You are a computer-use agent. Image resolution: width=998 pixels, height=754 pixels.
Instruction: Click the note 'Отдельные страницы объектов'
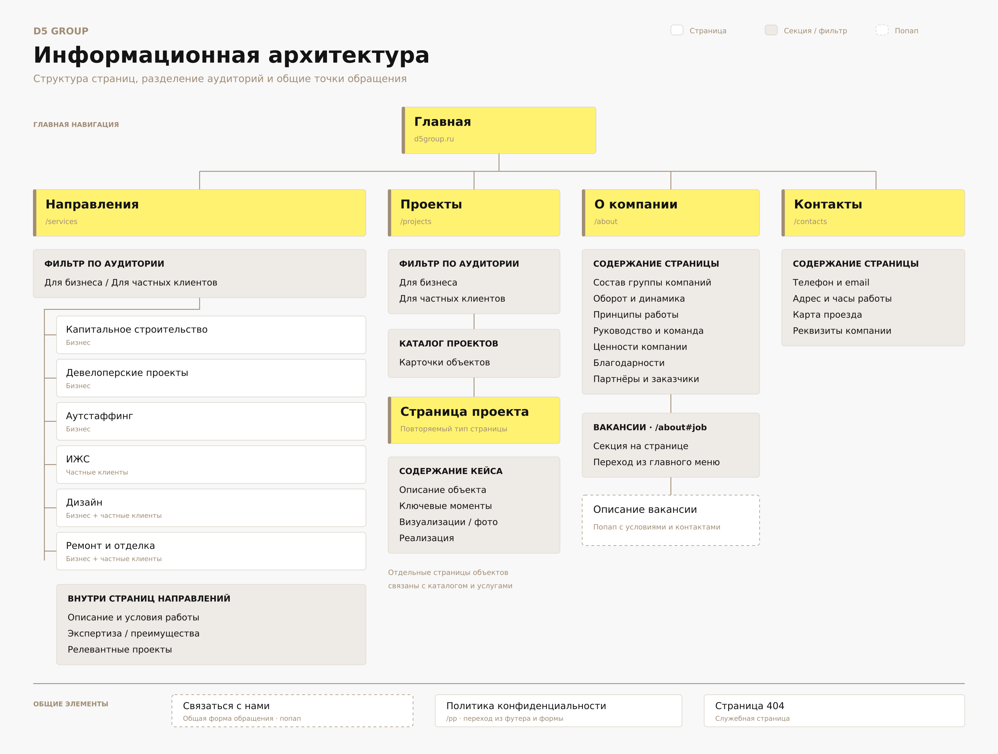point(447,573)
